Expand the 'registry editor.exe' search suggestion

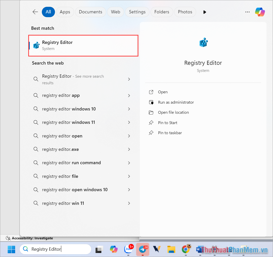[129, 149]
